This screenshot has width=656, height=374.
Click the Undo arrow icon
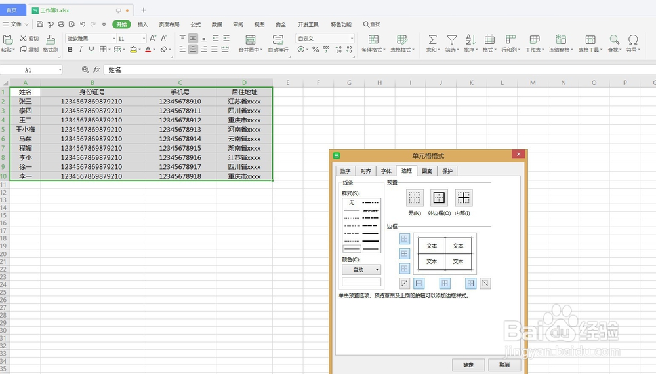[83, 24]
